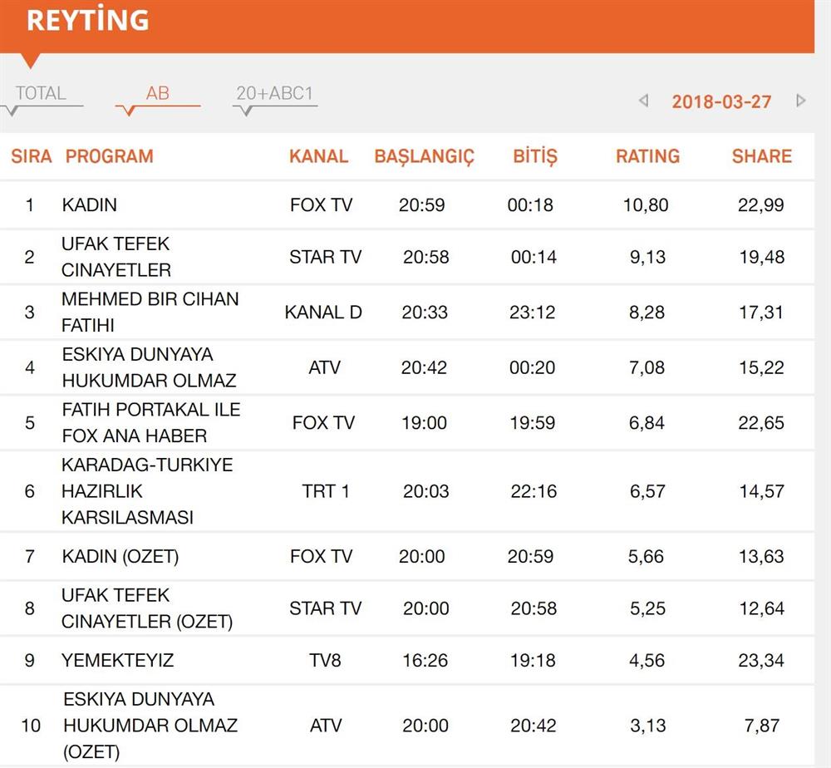
Task: Open the KADIN program row
Action: (x=90, y=205)
